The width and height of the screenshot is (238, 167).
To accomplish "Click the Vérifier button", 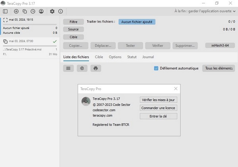I will point(158,46).
